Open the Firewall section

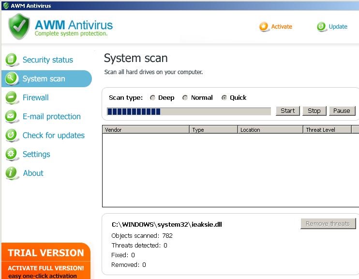pos(35,97)
